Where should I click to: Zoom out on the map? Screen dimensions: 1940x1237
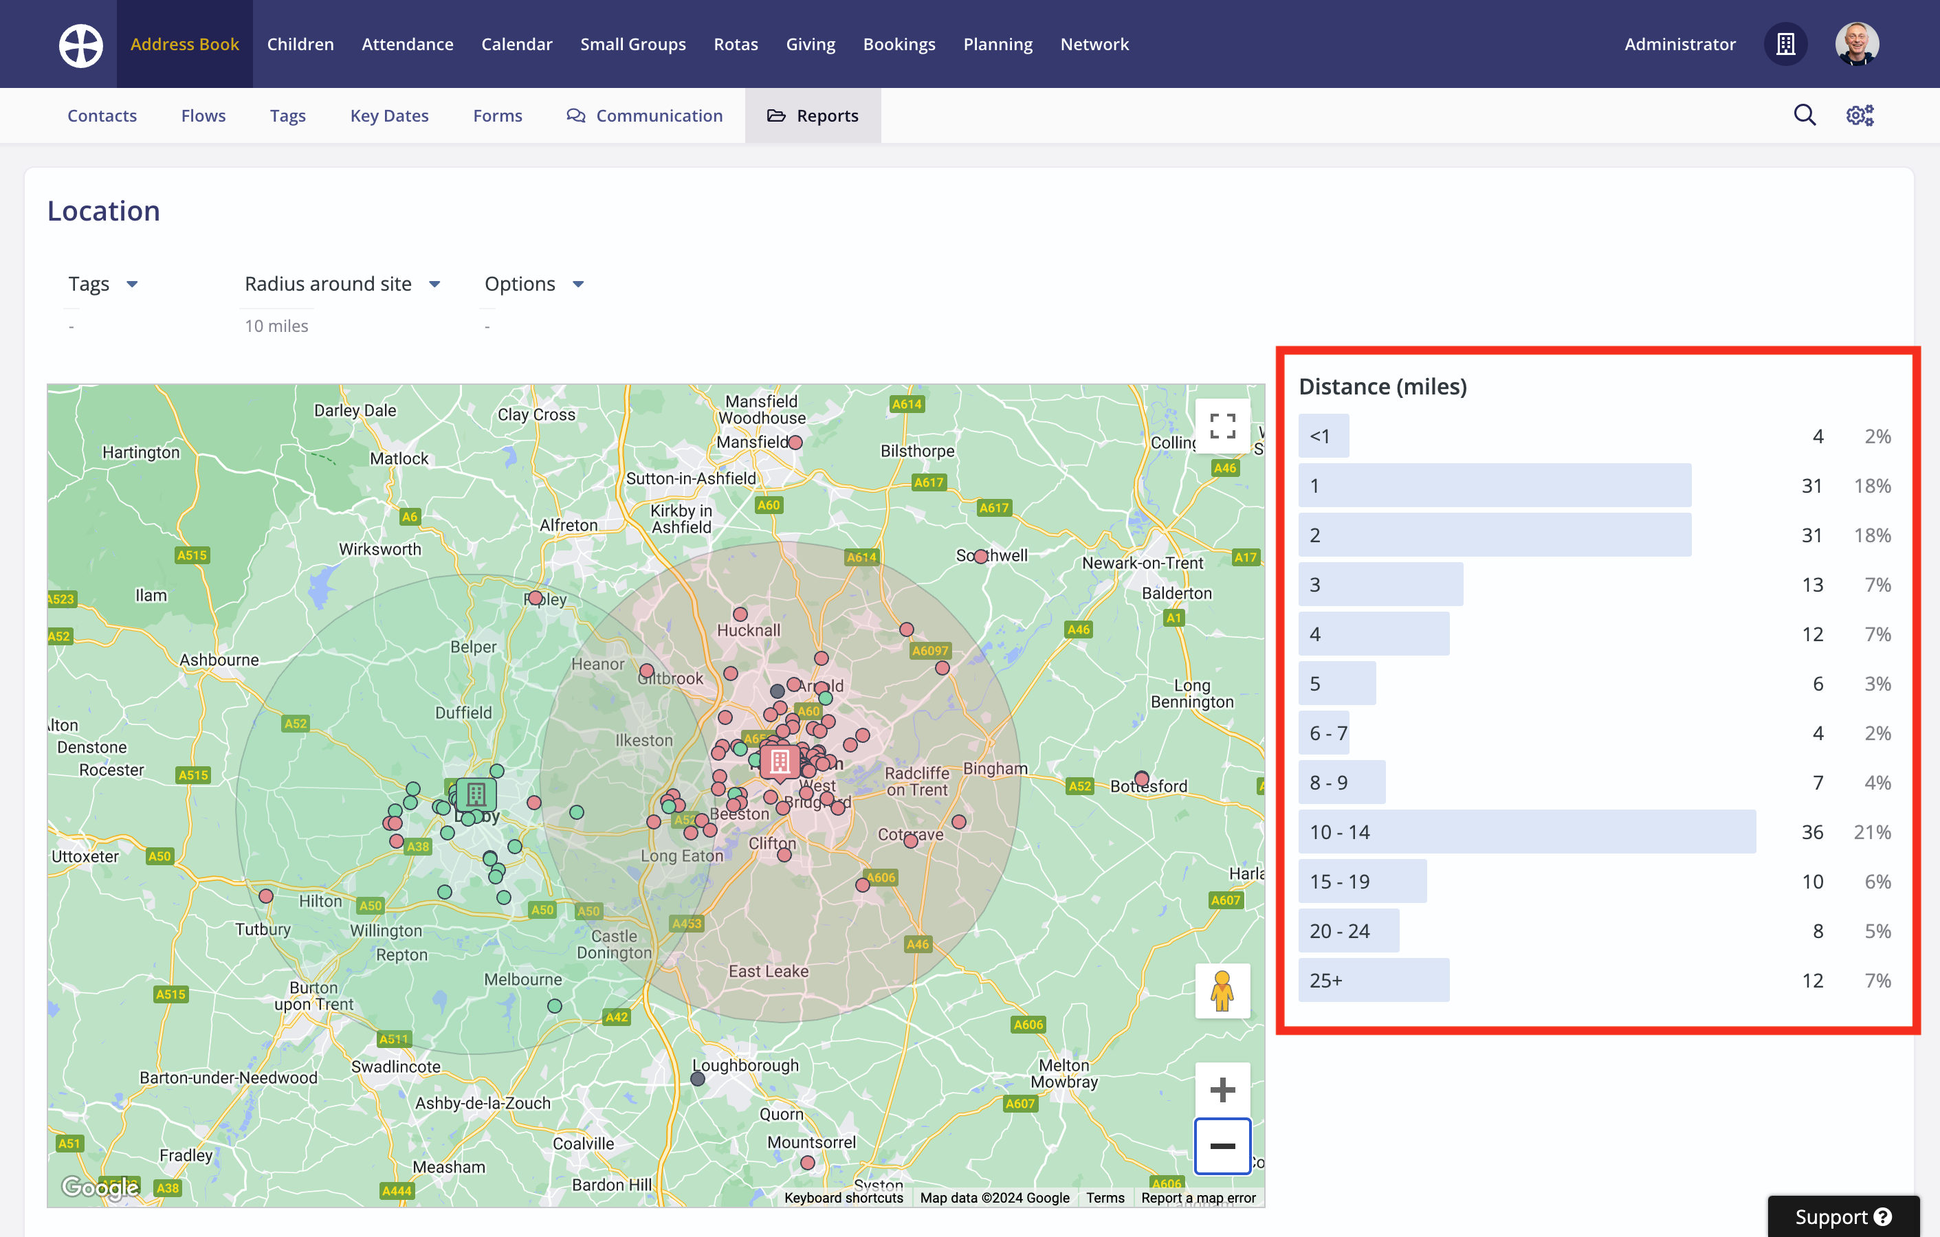1222,1146
